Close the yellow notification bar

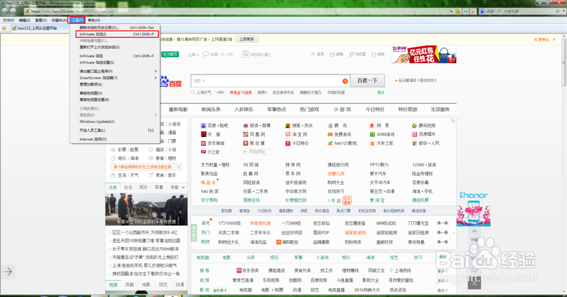[x=555, y=40]
